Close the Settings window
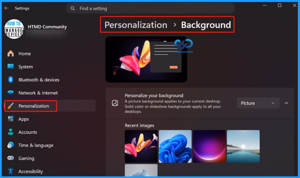This screenshot has width=300, height=178. pos(294,5)
